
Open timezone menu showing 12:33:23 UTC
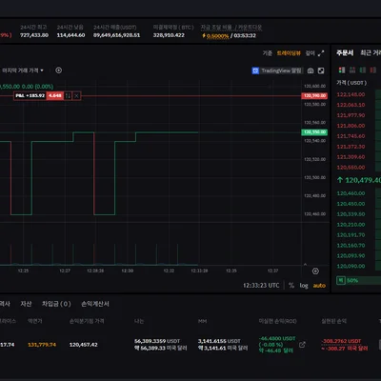(261, 286)
